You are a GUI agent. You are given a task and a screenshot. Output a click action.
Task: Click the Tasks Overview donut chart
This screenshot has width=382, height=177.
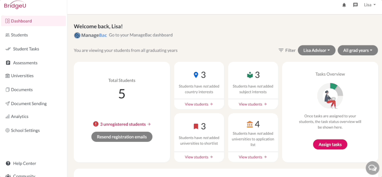tap(330, 96)
